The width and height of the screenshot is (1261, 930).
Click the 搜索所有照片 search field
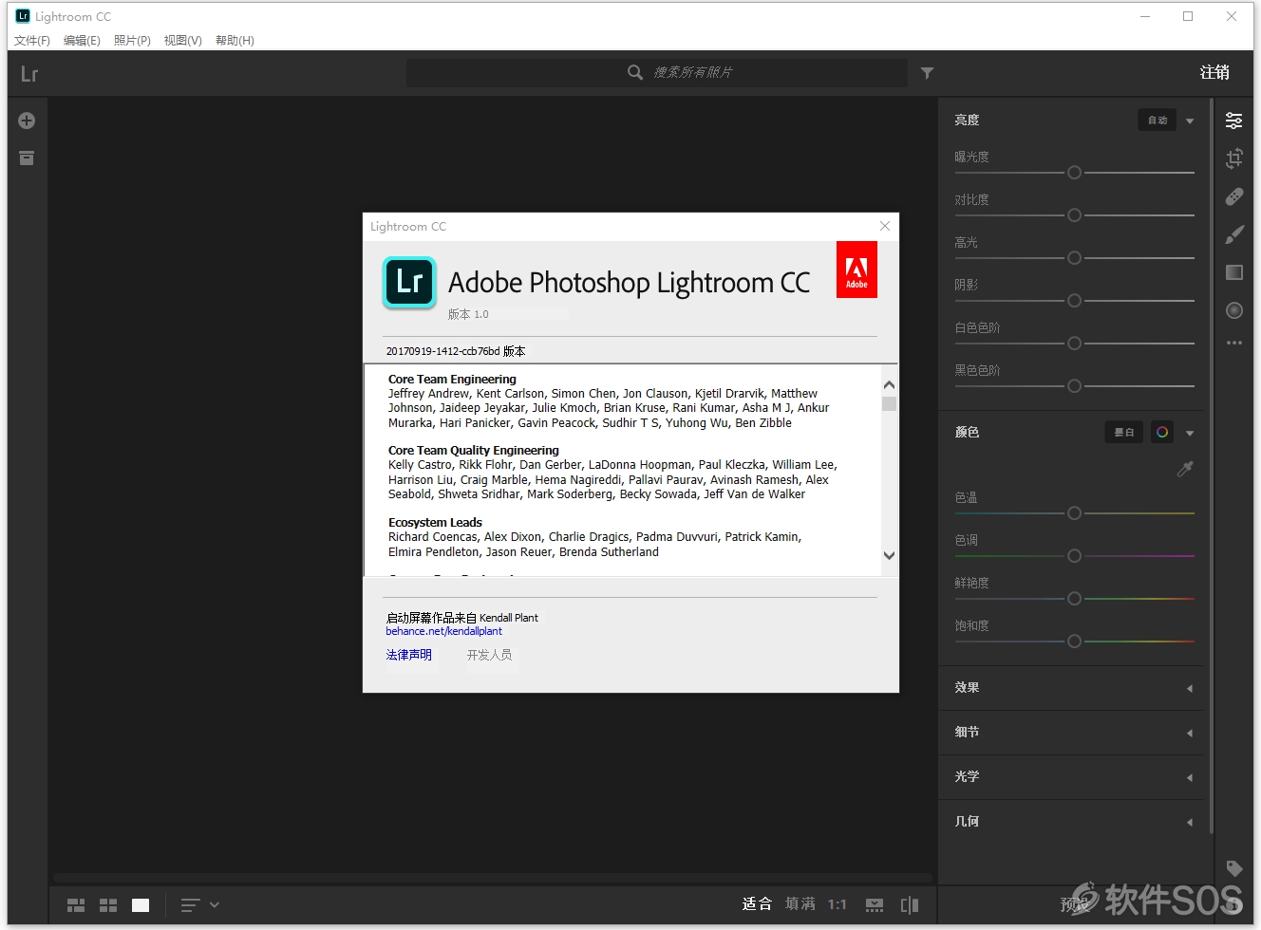[657, 73]
